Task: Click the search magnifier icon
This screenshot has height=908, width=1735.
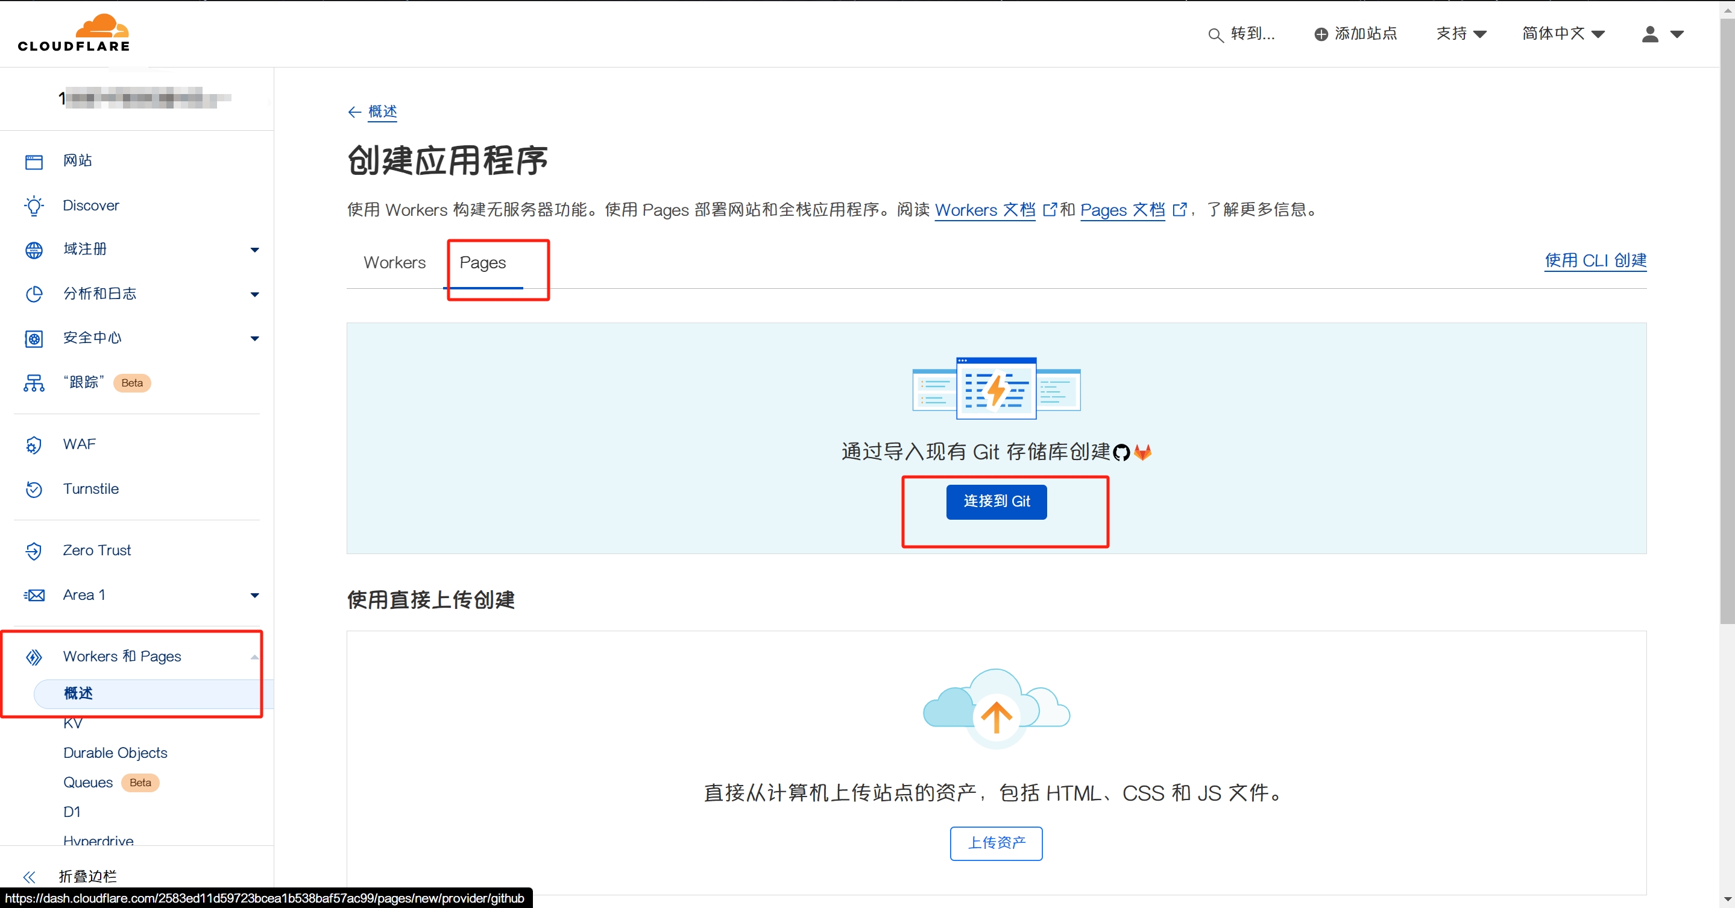Action: tap(1215, 35)
